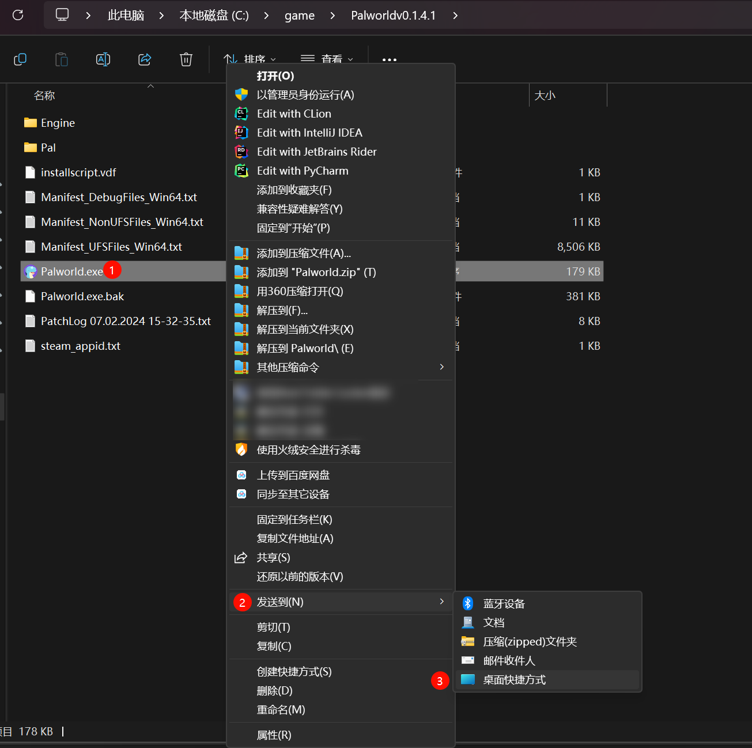Choose 添加到压缩文件(A)...
This screenshot has width=752, height=748.
pyautogui.click(x=340, y=254)
